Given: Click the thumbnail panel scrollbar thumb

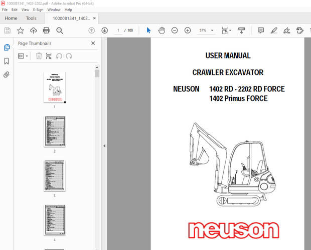Looking at the screenshot, I should 97,73.
